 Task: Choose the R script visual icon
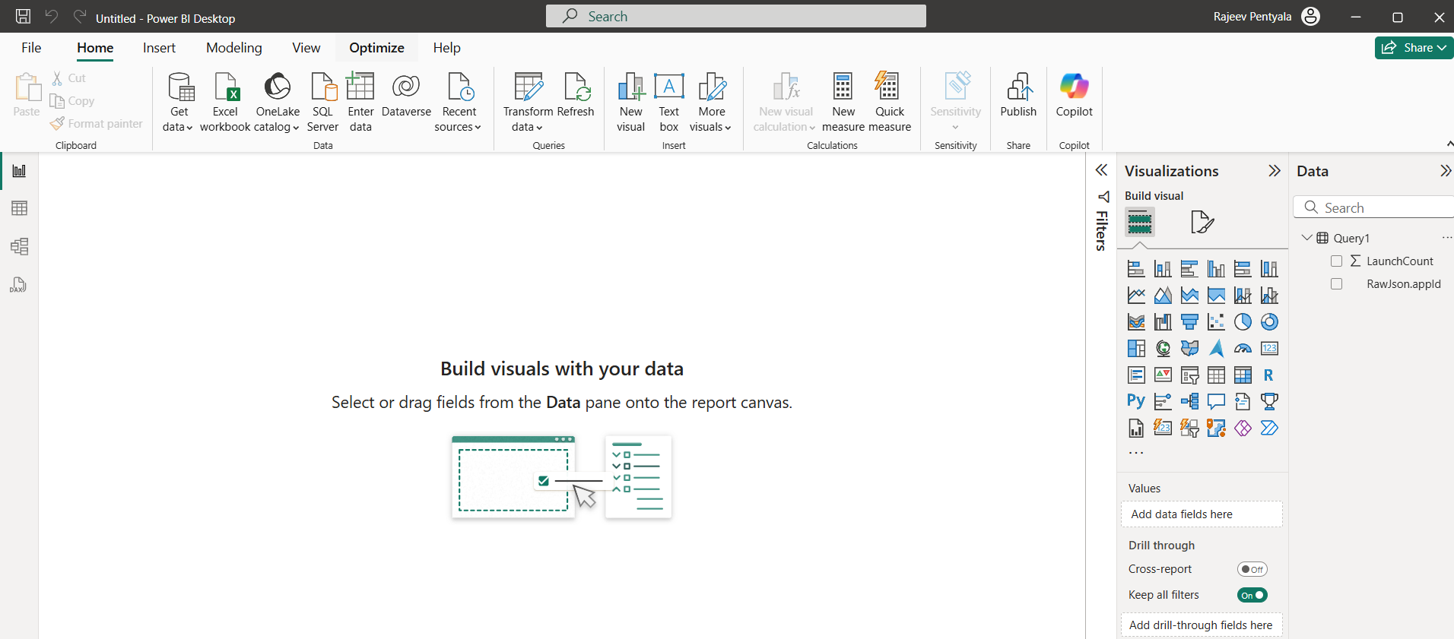coord(1268,375)
